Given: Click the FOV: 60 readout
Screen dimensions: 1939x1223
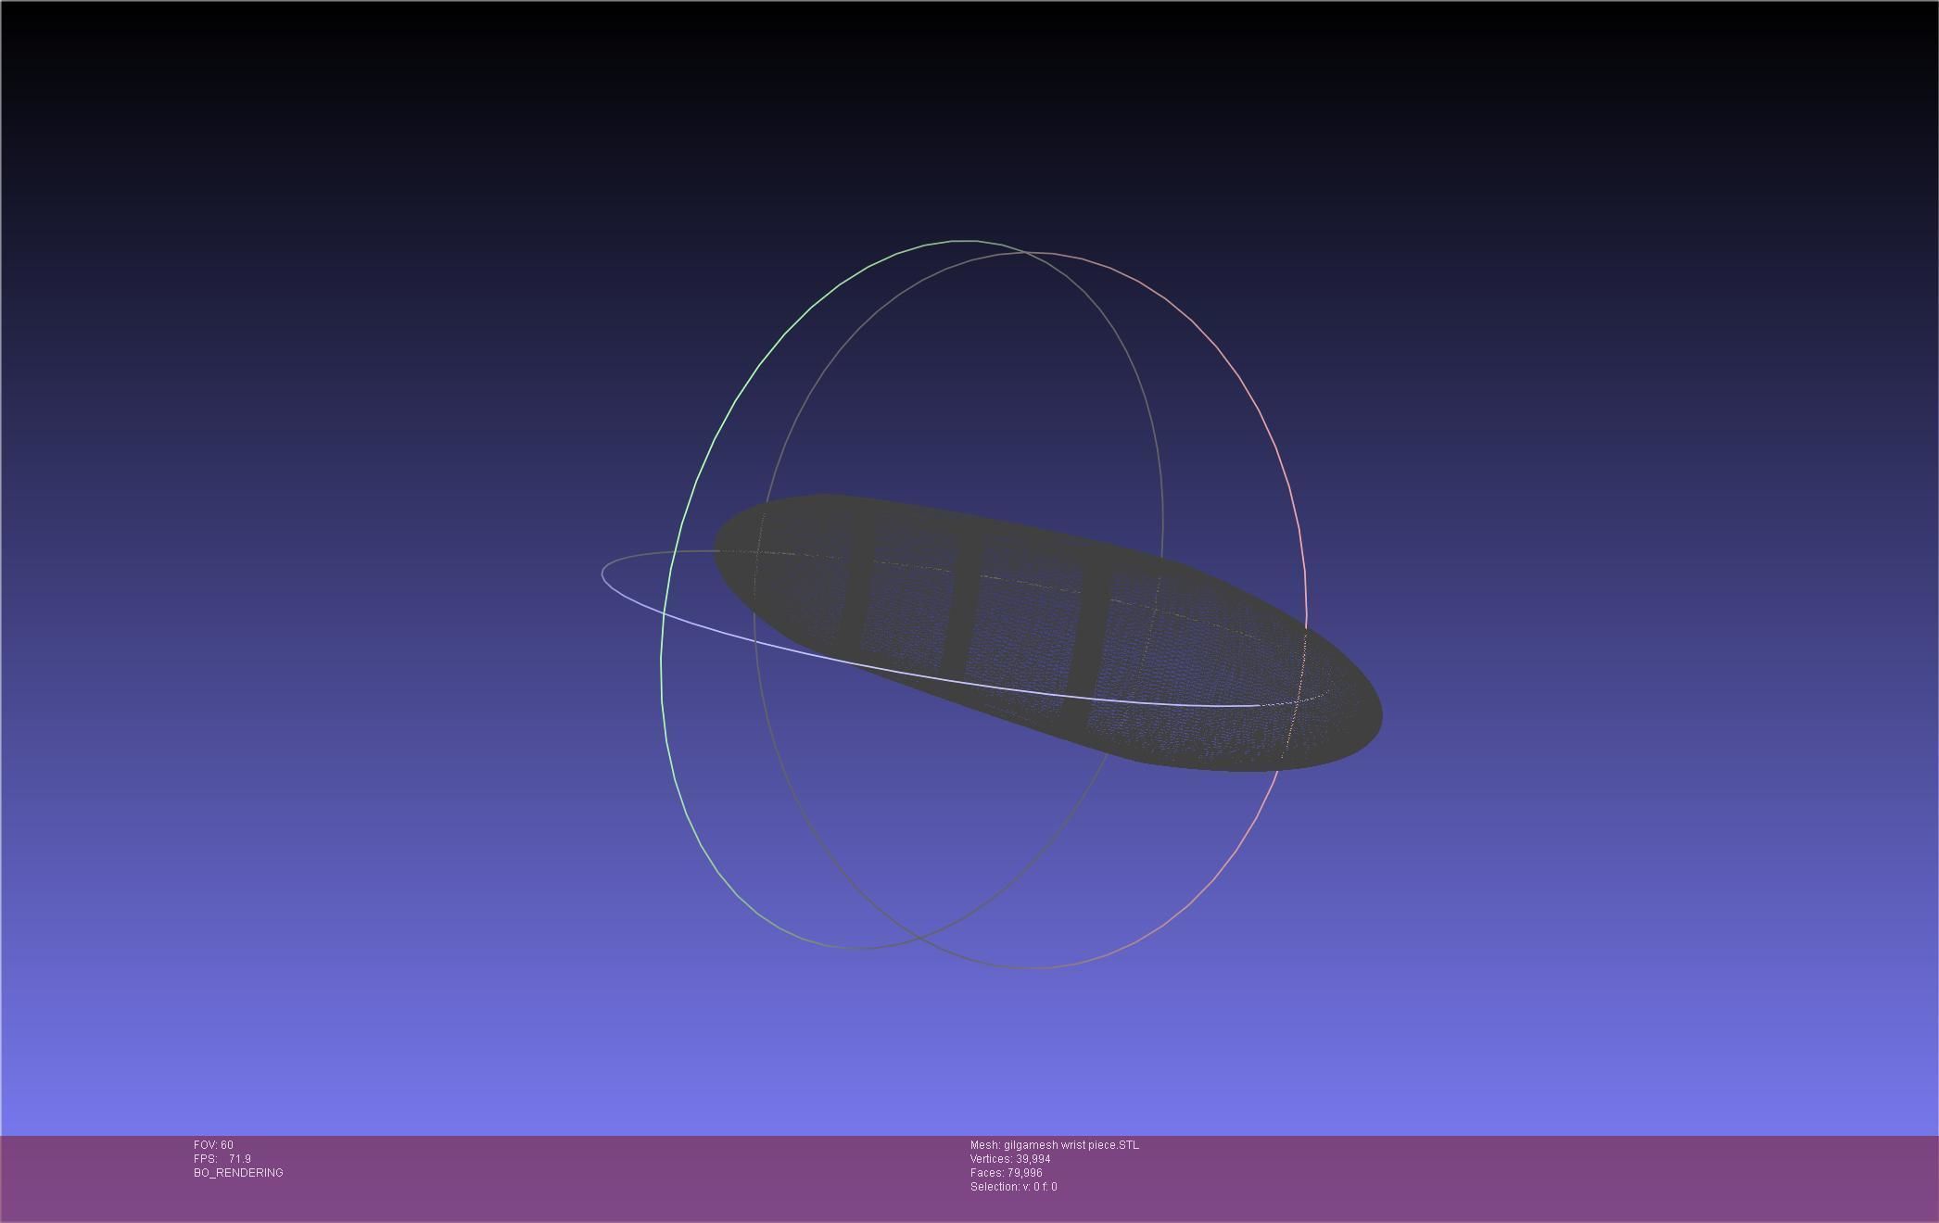Looking at the screenshot, I should tap(213, 1145).
